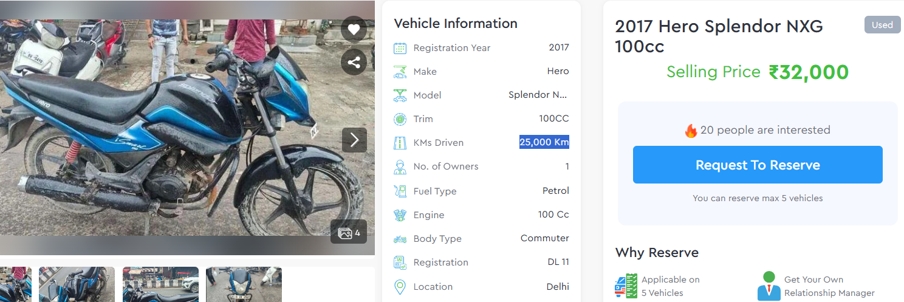Image resolution: width=904 pixels, height=302 pixels.
Task: Click the Used badge label
Action: pos(882,25)
